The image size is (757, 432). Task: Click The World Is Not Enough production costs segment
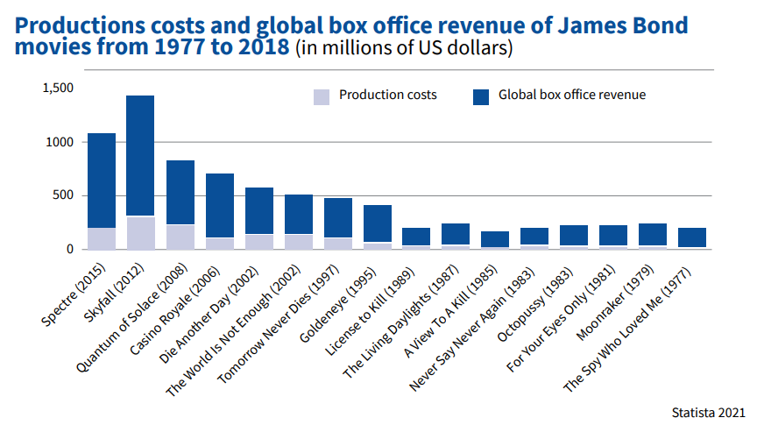click(x=299, y=243)
